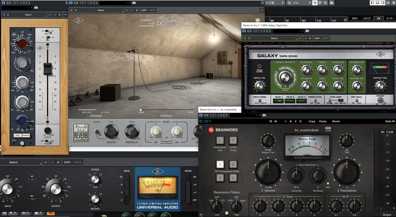Go to the next preset in the Hitsville Reverb header
The image size is (396, 217).
coord(76,10)
